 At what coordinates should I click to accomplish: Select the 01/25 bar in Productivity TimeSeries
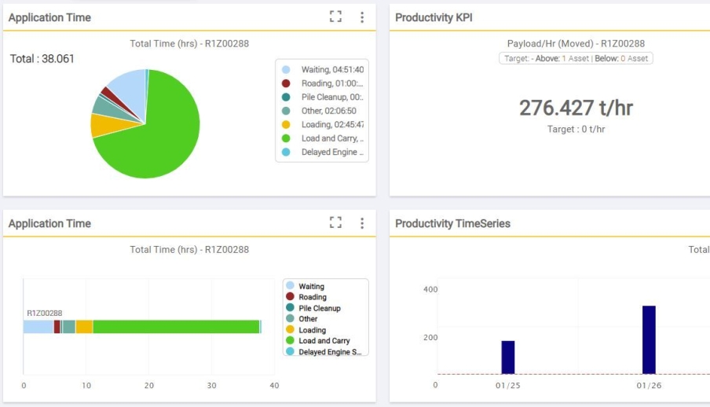click(x=508, y=357)
